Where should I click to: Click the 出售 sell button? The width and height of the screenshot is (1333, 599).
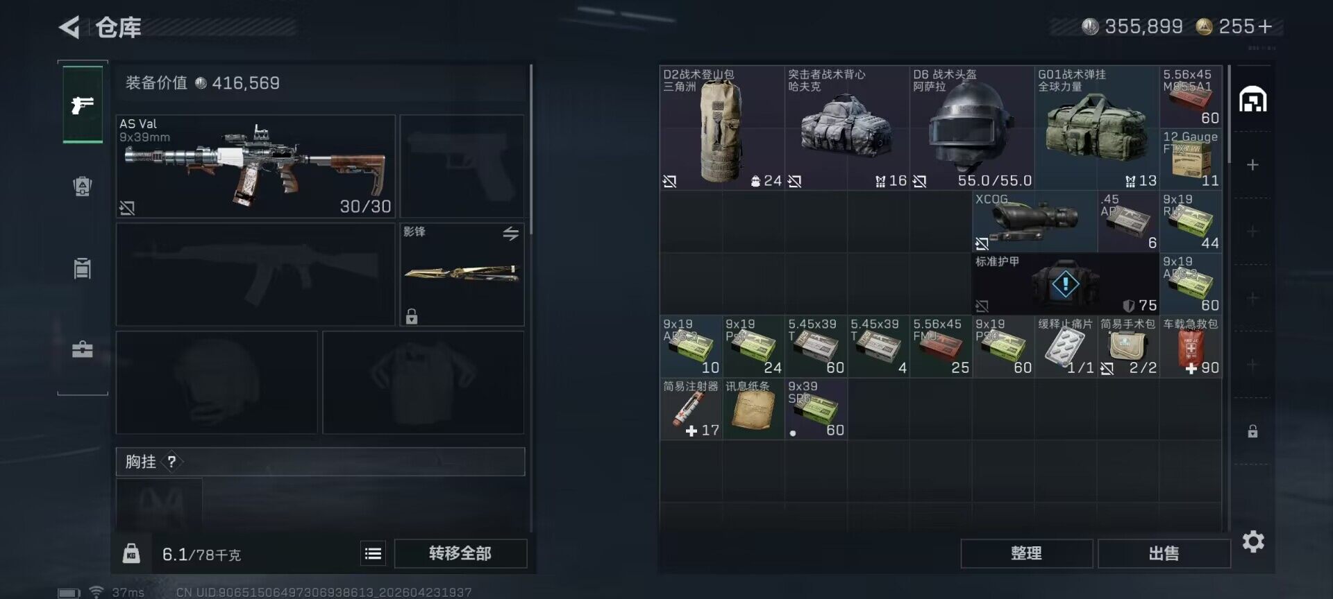tap(1164, 553)
